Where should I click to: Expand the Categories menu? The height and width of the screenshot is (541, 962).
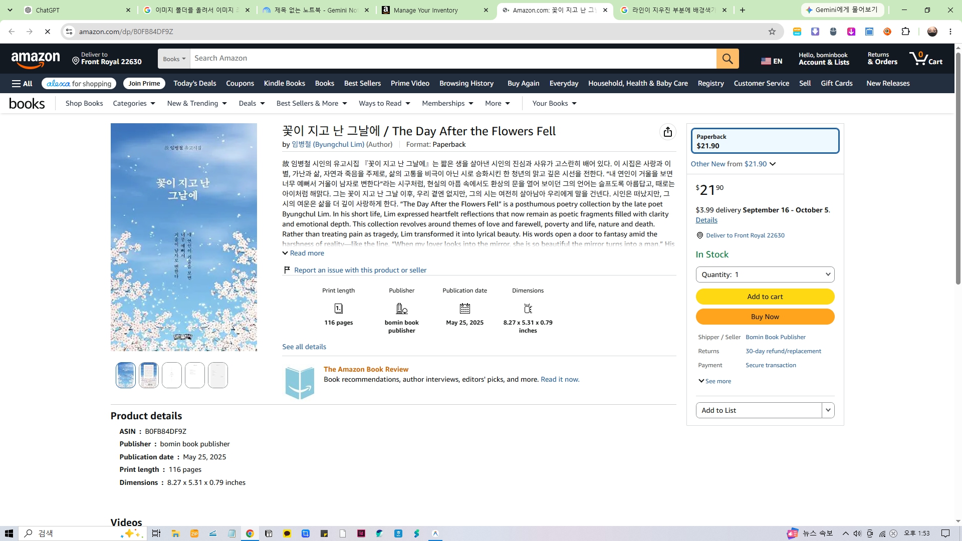pyautogui.click(x=134, y=104)
